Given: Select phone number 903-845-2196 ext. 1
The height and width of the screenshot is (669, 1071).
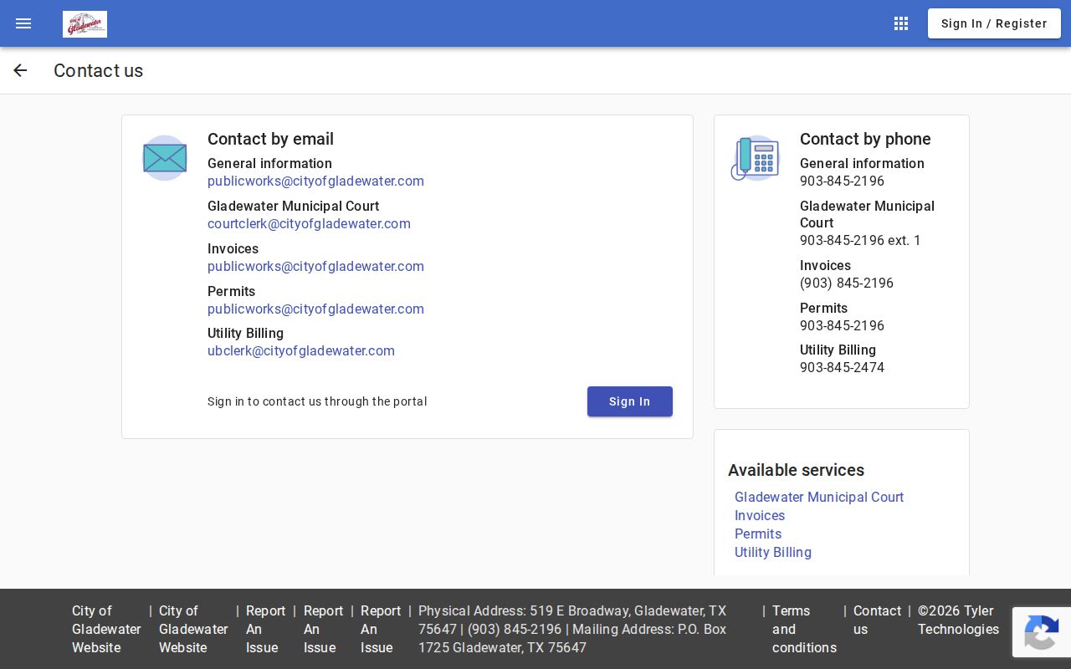Looking at the screenshot, I should point(860,241).
